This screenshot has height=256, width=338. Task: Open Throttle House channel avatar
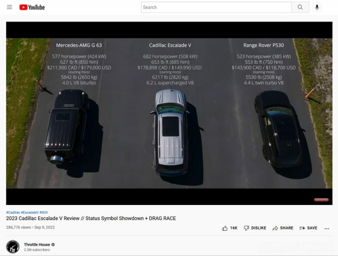[13, 247]
